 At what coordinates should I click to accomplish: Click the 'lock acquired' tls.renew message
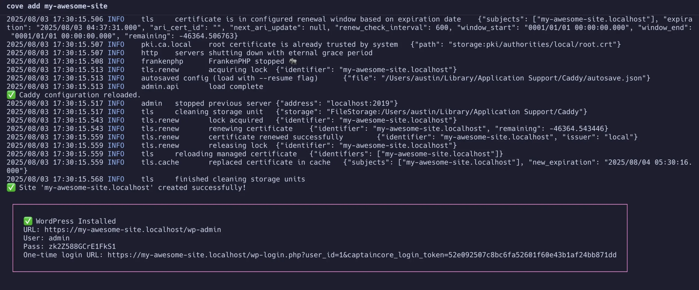[x=236, y=120]
